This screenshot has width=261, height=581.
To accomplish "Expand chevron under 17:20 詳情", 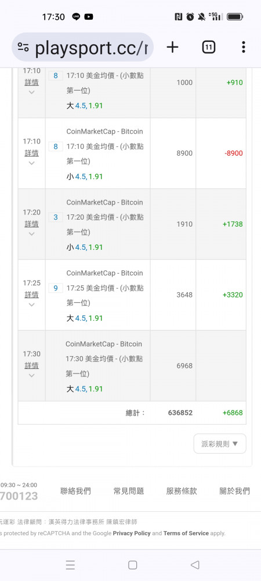I will [x=31, y=234].
